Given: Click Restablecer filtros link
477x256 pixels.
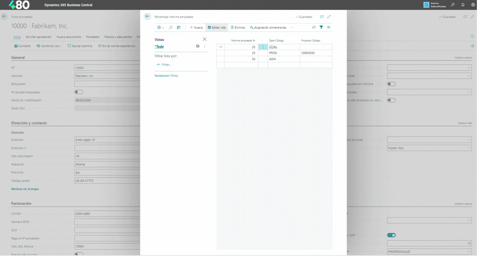Looking at the screenshot, I should [x=166, y=76].
